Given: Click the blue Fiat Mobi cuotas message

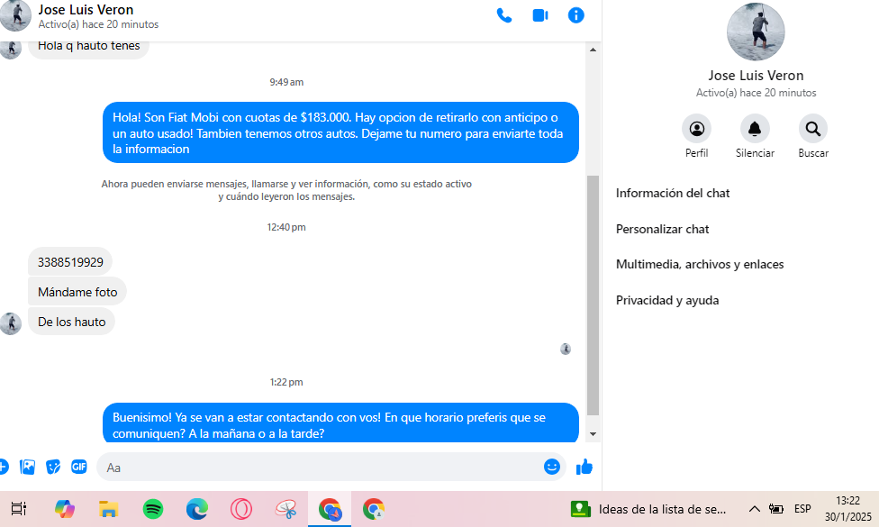Looking at the screenshot, I should pos(340,132).
